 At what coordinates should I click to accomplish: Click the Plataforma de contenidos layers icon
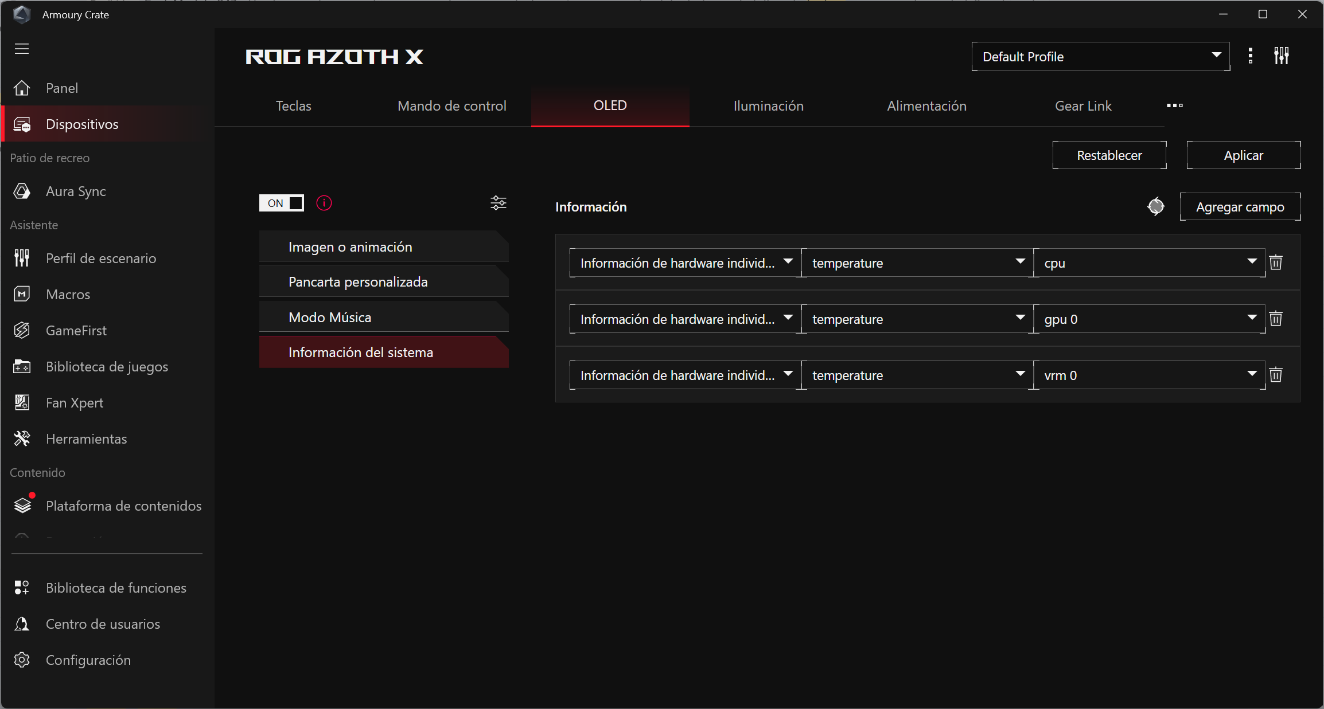point(23,505)
